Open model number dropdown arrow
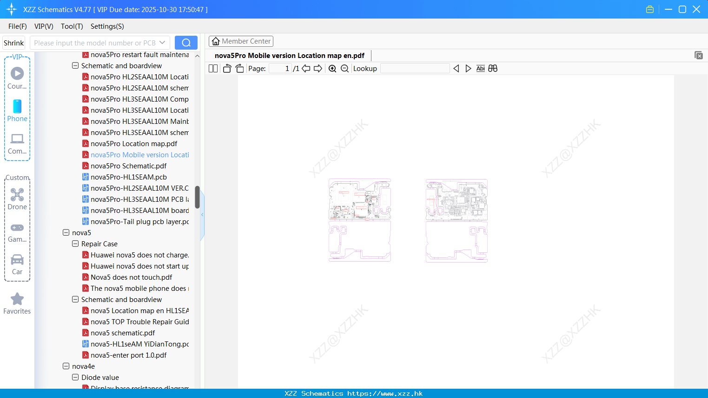Screen dimensions: 708x398 click(x=162, y=43)
